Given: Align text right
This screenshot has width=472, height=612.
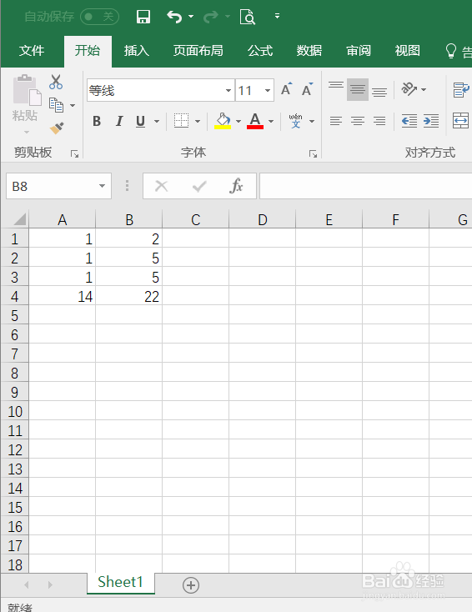Looking at the screenshot, I should coord(379,121).
